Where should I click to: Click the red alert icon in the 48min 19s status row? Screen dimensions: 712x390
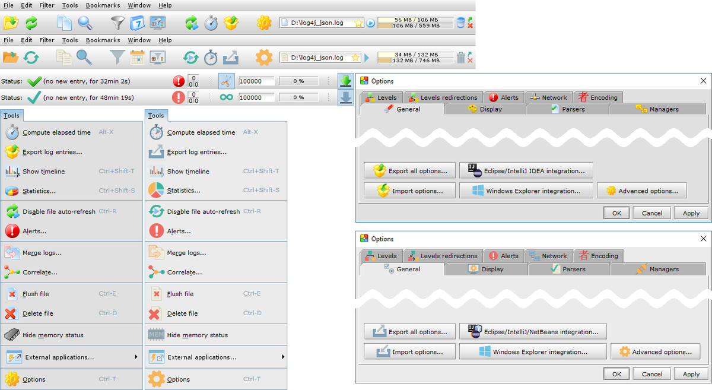tap(179, 97)
